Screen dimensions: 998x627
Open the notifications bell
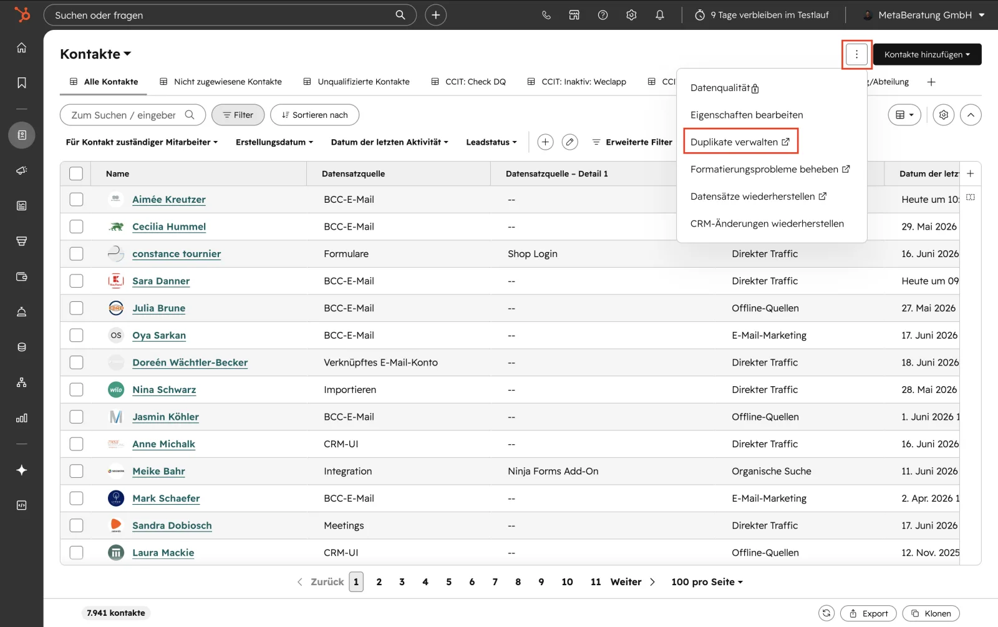tap(660, 15)
